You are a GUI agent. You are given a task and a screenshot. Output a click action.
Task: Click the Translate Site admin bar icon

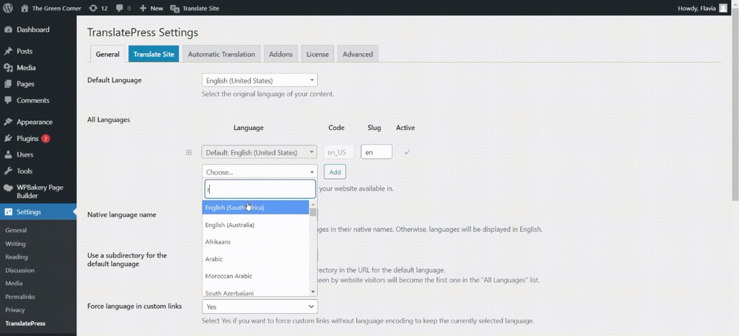(x=174, y=8)
